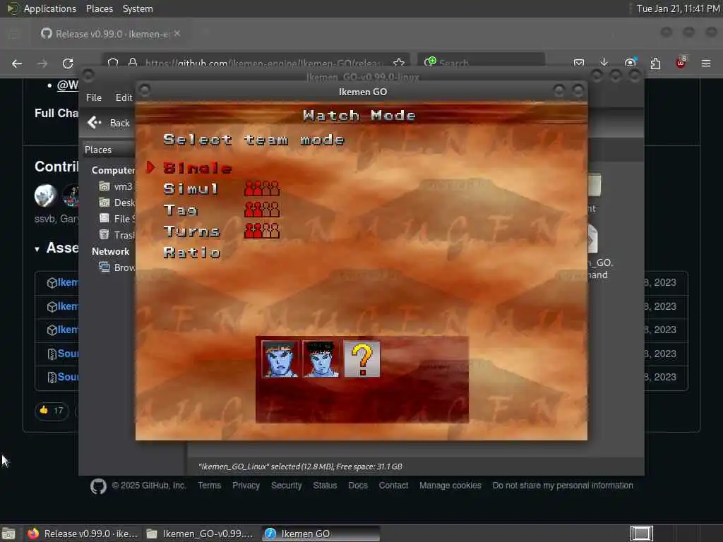Open Firefox downloads arrow icon
723x542 pixels.
coord(604,63)
